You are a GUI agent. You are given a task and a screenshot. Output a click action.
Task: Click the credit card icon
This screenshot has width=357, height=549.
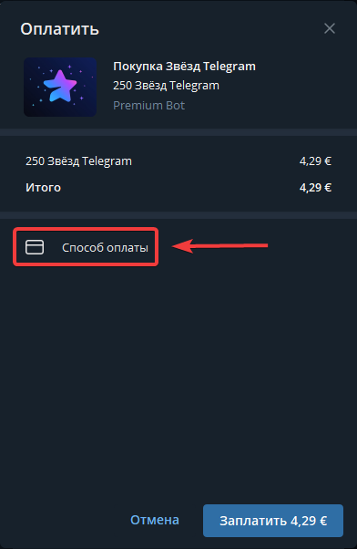[35, 247]
